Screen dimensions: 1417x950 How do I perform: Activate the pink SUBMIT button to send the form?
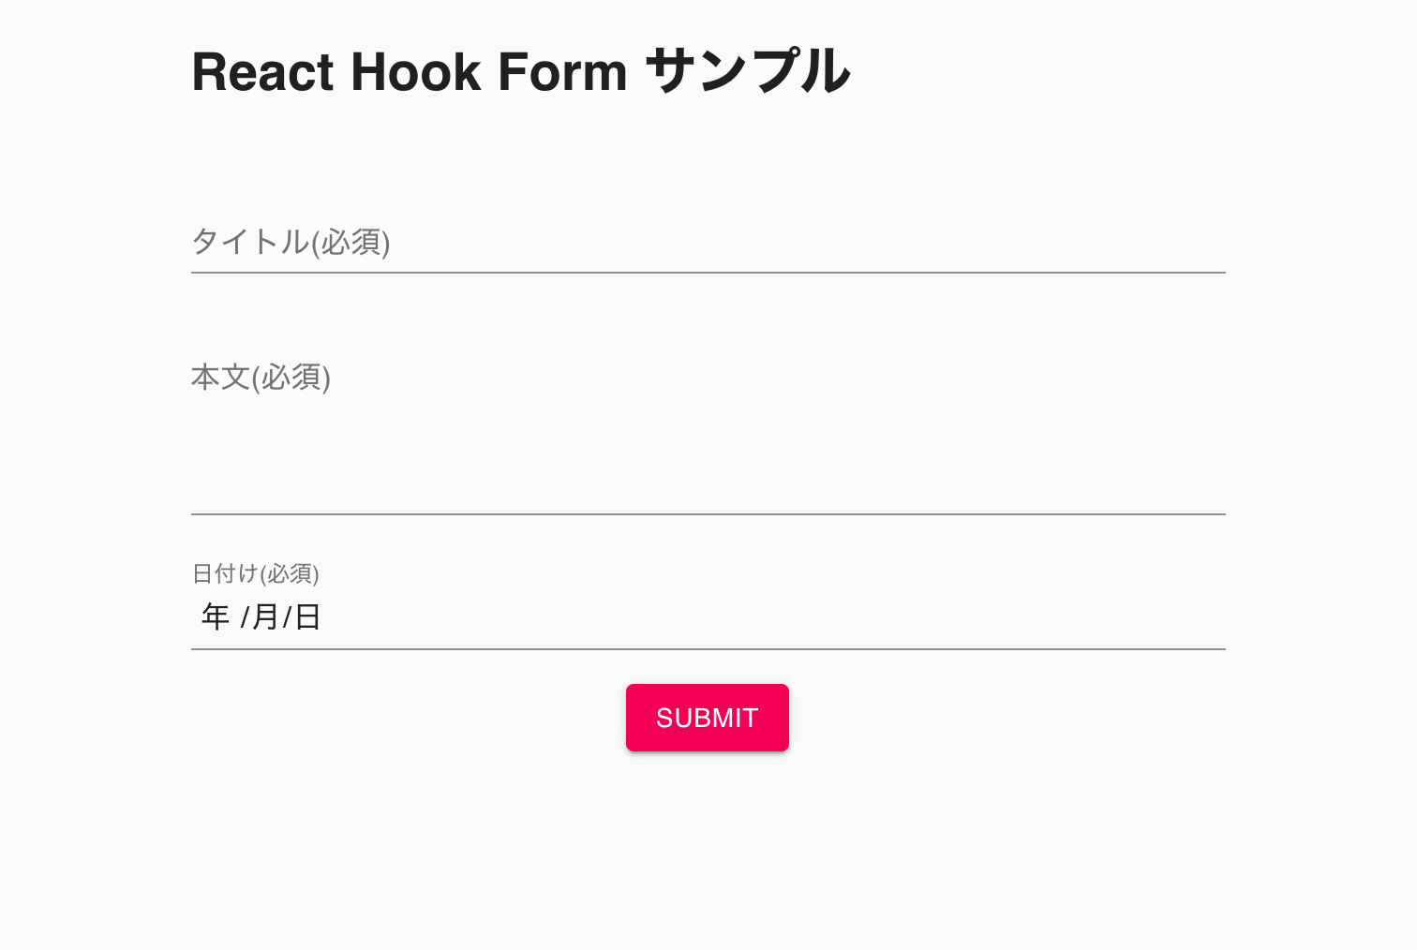(708, 718)
